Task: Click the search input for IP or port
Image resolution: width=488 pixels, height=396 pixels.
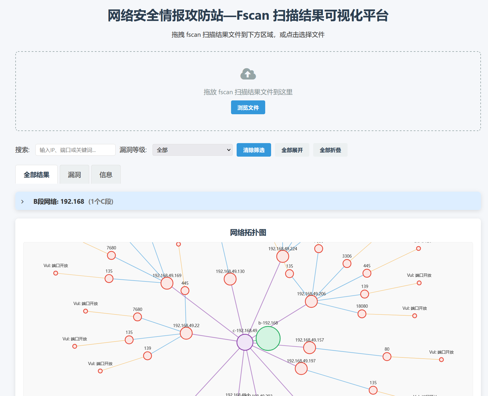Action: 75,150
